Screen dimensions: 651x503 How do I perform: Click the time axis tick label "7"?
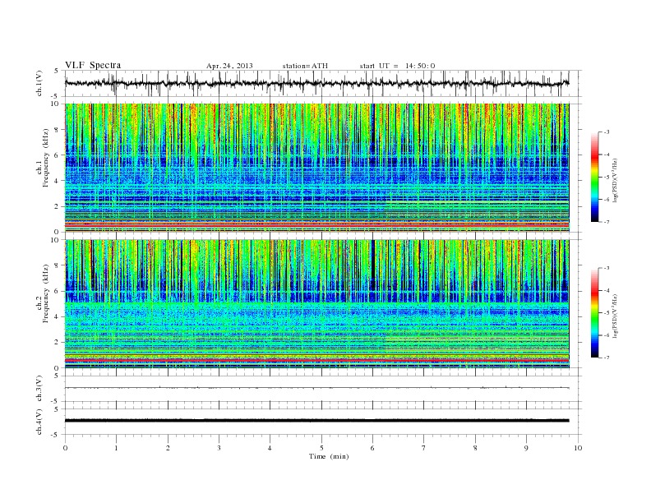click(x=424, y=448)
